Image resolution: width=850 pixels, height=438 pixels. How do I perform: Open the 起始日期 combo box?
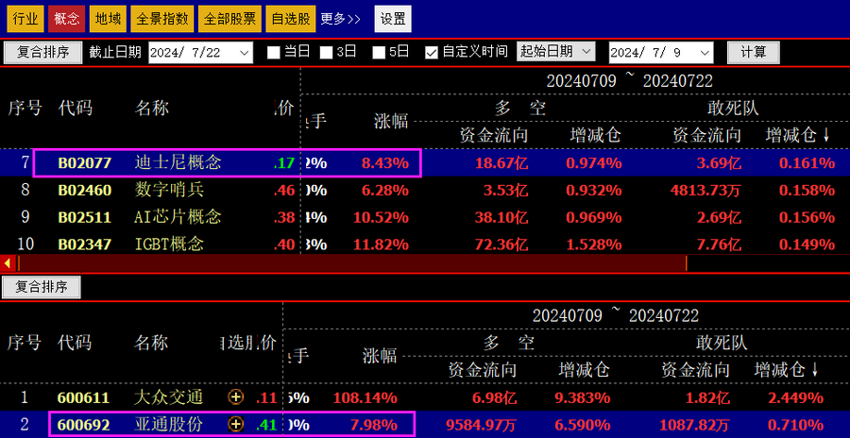(x=555, y=52)
